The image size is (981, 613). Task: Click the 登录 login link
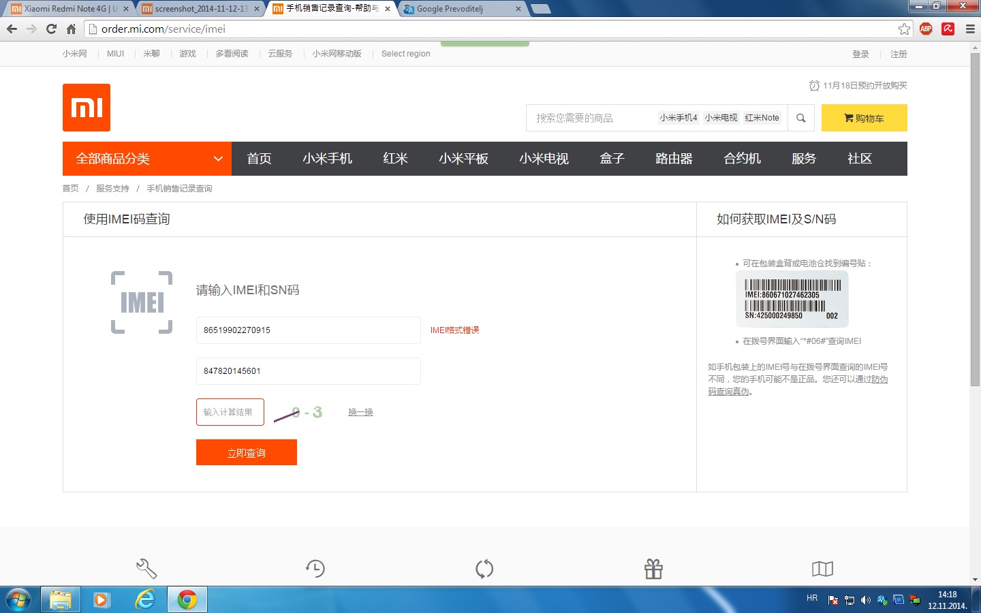(860, 54)
